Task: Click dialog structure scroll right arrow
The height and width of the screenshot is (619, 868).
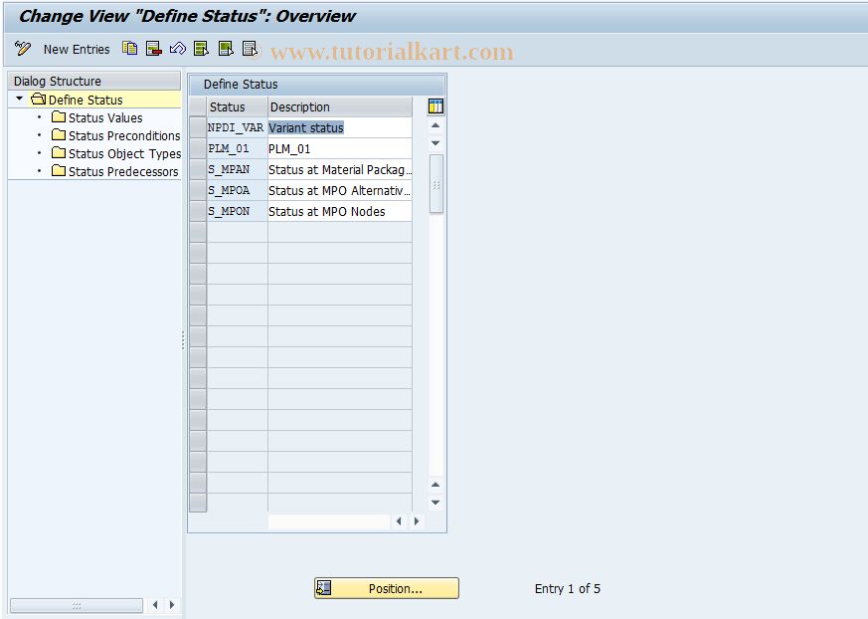Action: pyautogui.click(x=172, y=605)
